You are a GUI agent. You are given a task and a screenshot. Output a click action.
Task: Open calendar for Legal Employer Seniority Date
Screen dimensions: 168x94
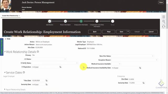point(46,84)
